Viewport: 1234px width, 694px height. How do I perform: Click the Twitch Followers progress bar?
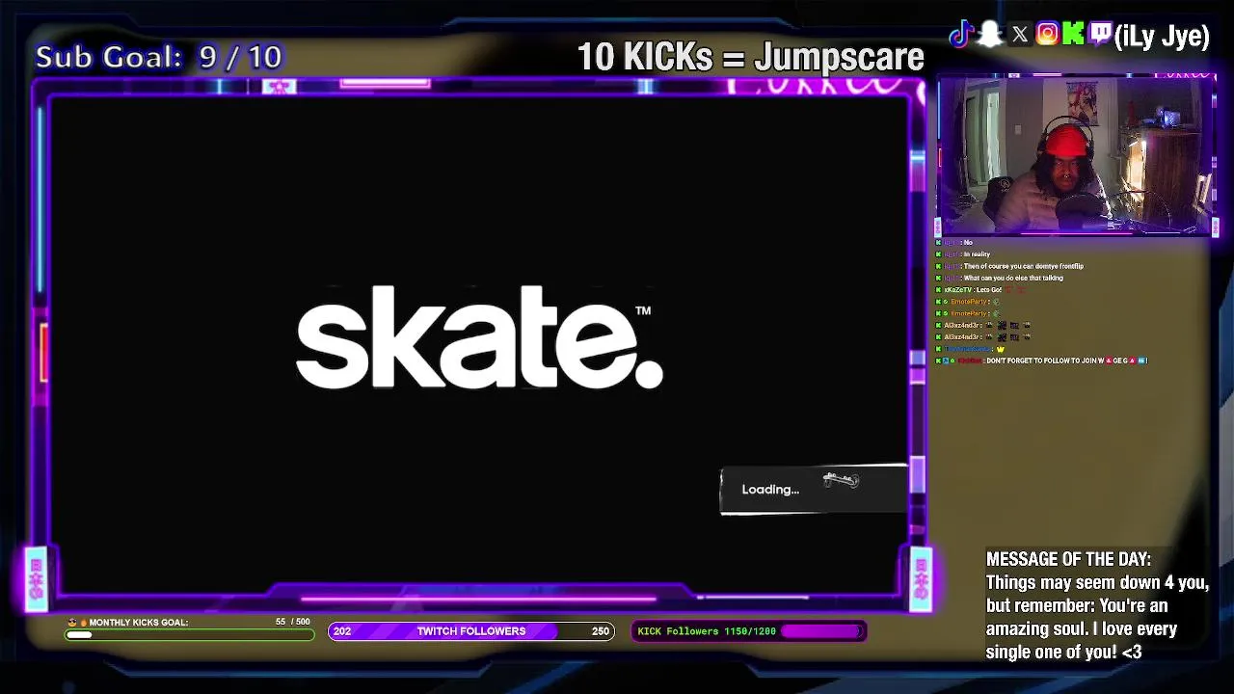point(471,631)
